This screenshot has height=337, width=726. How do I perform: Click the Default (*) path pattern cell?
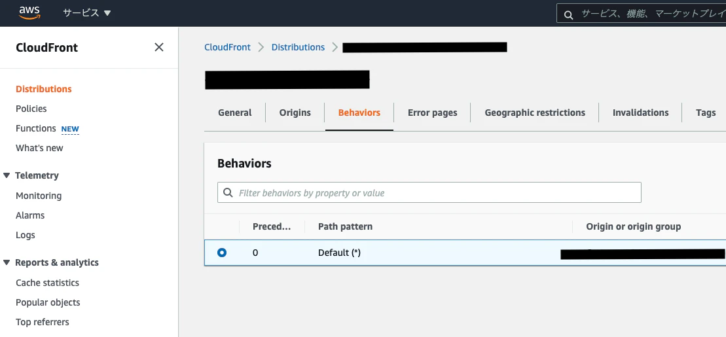pos(339,253)
